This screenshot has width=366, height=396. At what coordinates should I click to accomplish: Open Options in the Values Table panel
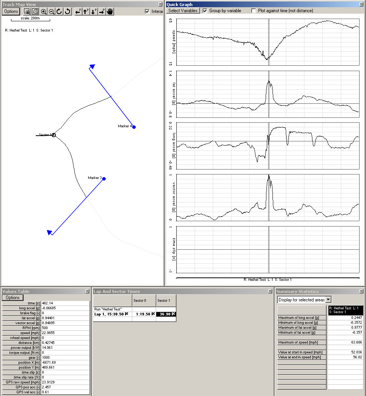click(x=13, y=298)
